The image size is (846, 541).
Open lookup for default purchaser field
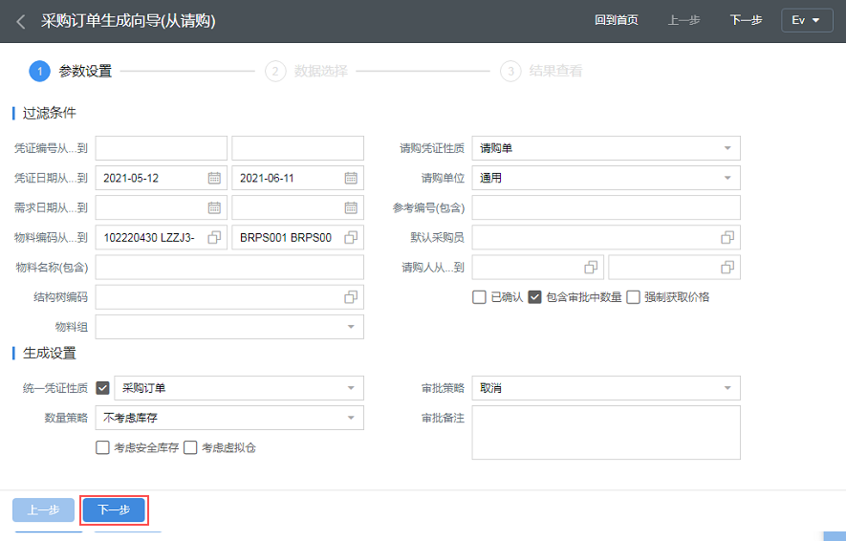727,237
